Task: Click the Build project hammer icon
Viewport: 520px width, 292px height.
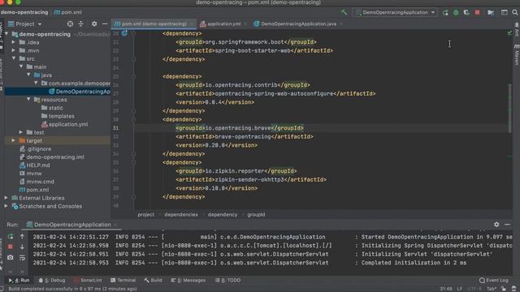Action: 344,13
